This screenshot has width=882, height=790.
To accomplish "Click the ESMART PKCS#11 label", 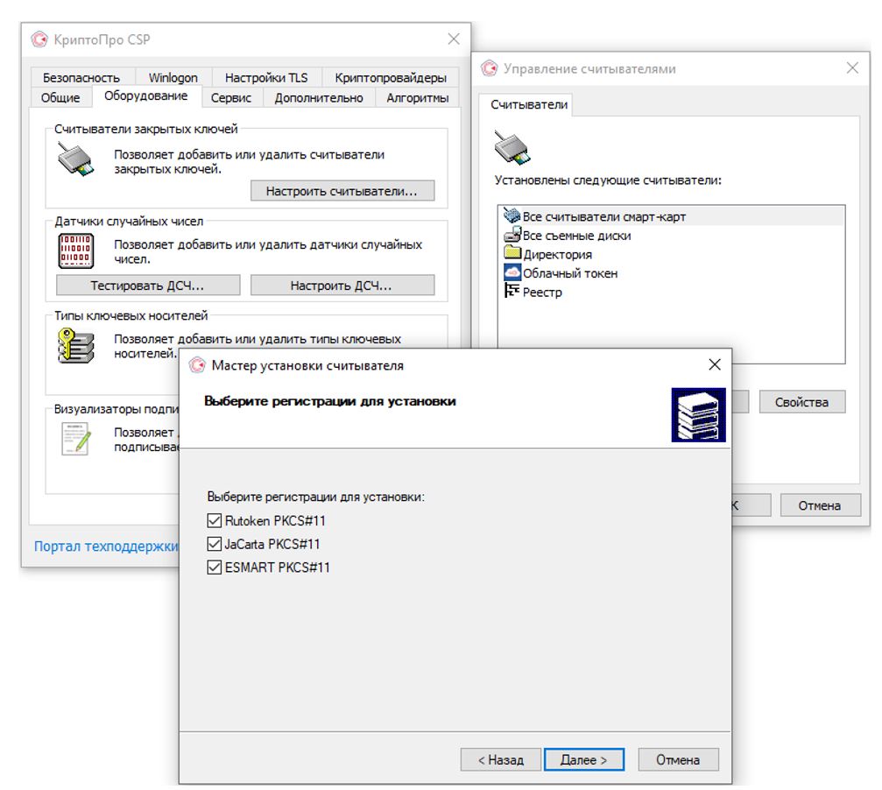I will tap(278, 568).
